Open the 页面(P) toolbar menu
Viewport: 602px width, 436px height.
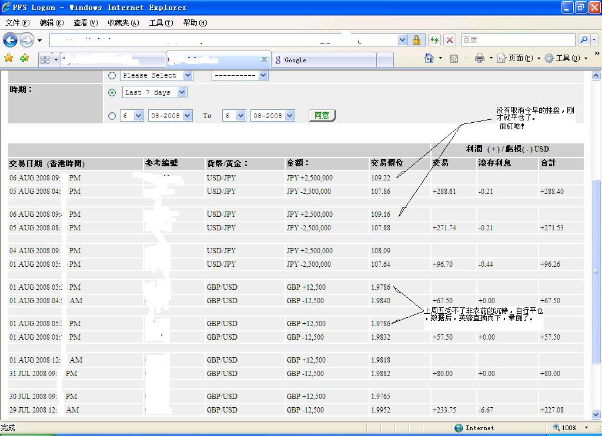[520, 58]
